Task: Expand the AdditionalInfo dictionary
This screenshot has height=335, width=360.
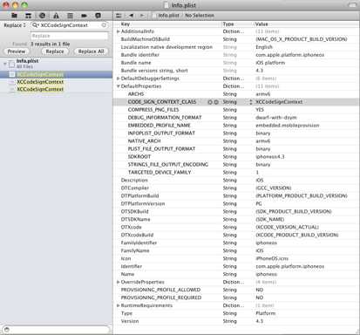Action: click(119, 31)
